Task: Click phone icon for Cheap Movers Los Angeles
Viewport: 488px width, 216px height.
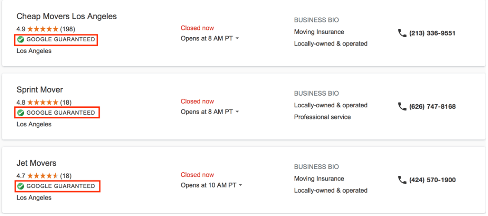Action: point(402,33)
